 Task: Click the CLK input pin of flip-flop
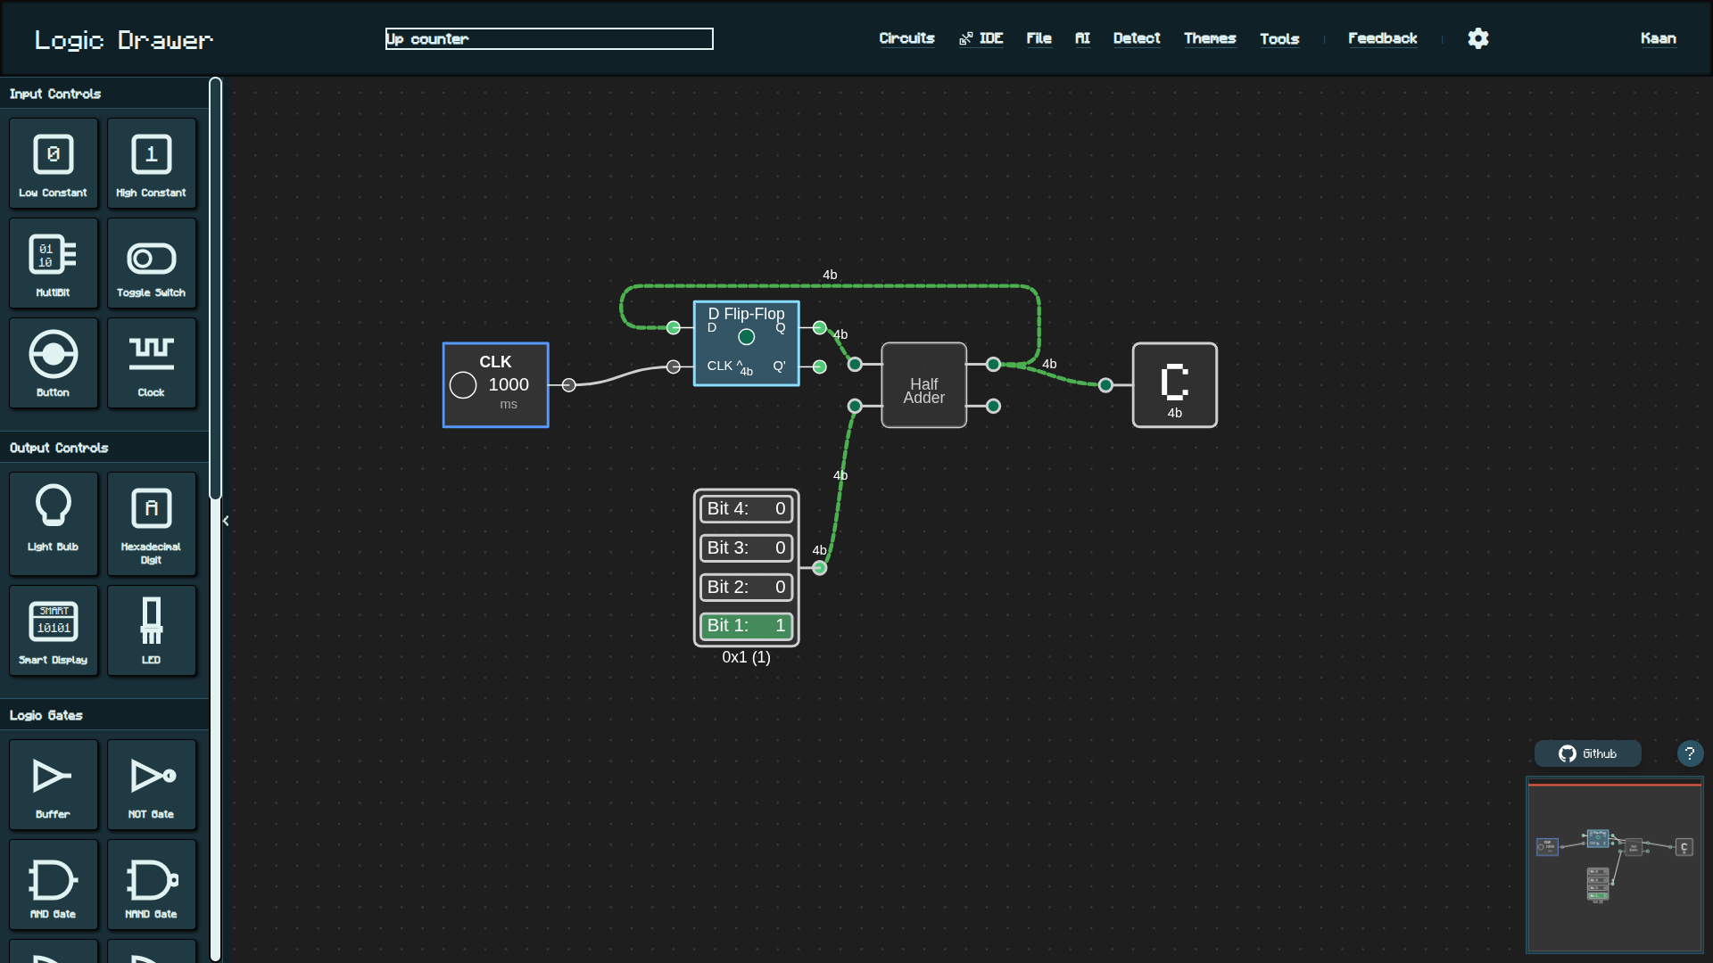(x=674, y=366)
